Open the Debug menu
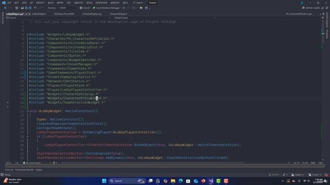Image resolution: width=330 pixels, height=185 pixels. [60, 3]
